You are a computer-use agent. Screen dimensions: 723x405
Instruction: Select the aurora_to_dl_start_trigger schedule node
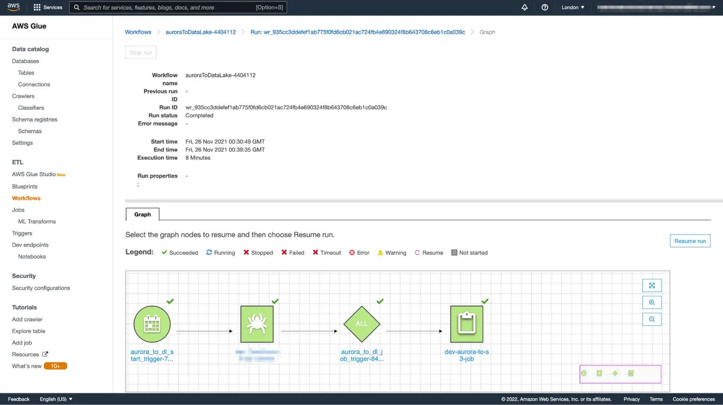tap(152, 324)
